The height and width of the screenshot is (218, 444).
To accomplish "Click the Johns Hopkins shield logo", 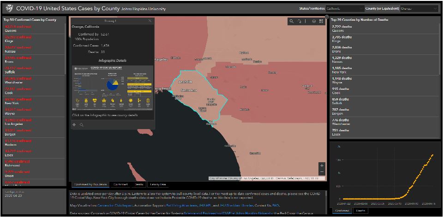I will click(8, 8).
